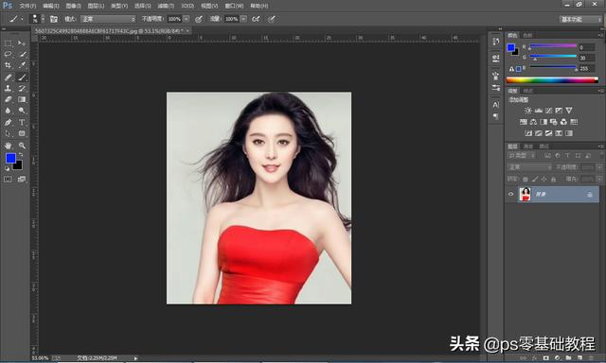Add a Curves adjustment

(548, 111)
